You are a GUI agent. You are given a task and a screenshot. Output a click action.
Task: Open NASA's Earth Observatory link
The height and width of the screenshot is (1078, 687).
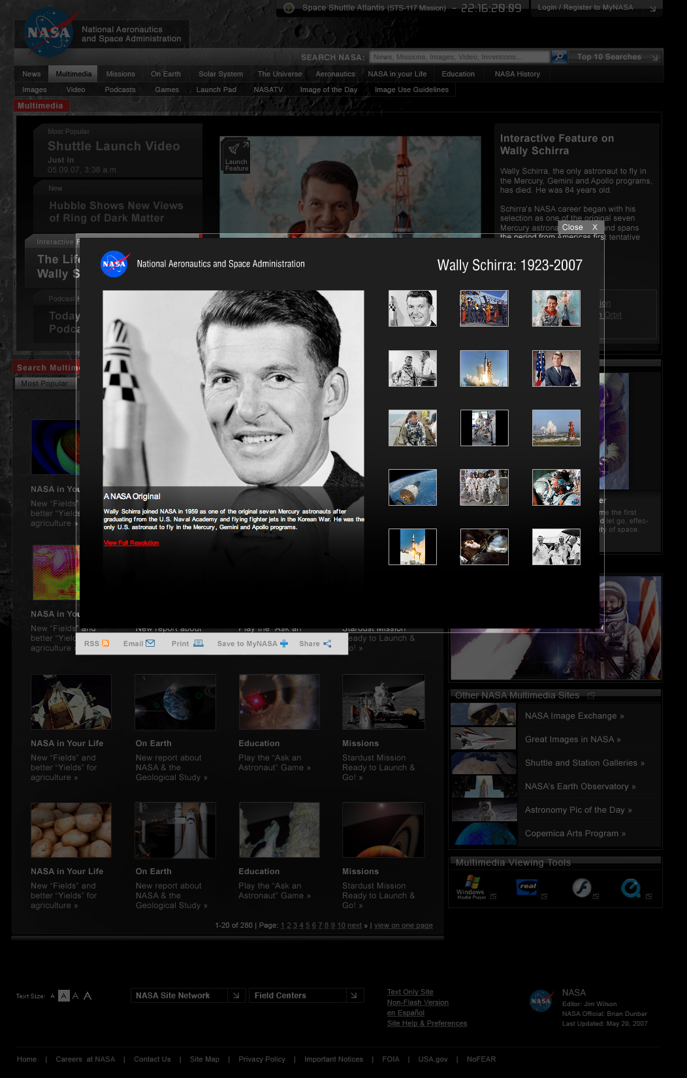coord(581,787)
